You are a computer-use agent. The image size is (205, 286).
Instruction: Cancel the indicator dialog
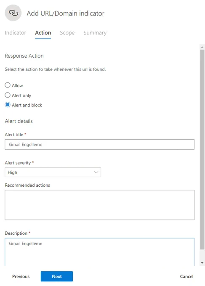pyautogui.click(x=186, y=276)
